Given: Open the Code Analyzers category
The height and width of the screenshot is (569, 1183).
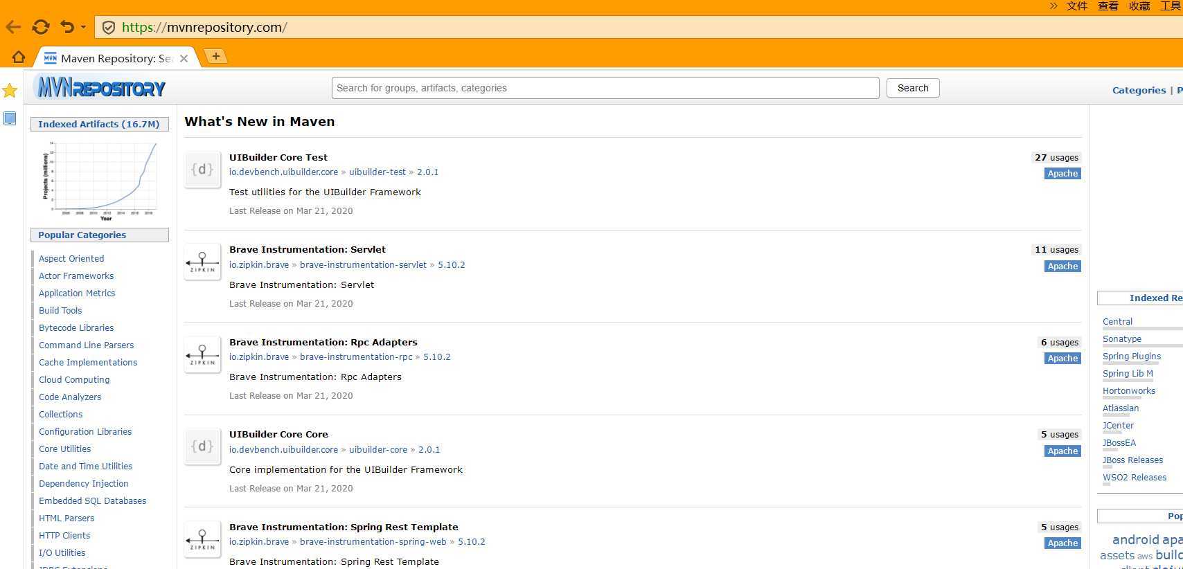Looking at the screenshot, I should point(70,397).
